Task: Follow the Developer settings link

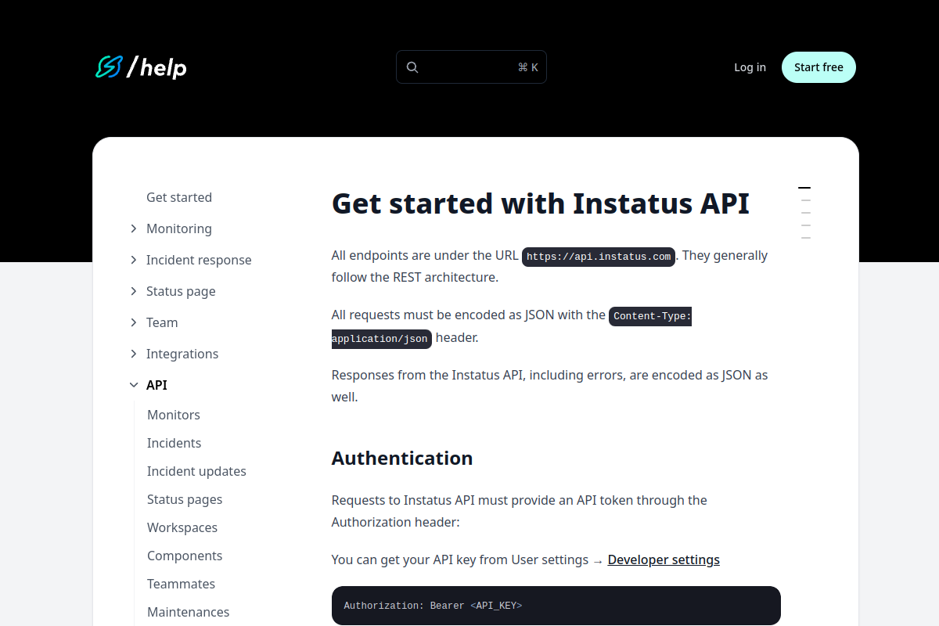Action: 664,559
